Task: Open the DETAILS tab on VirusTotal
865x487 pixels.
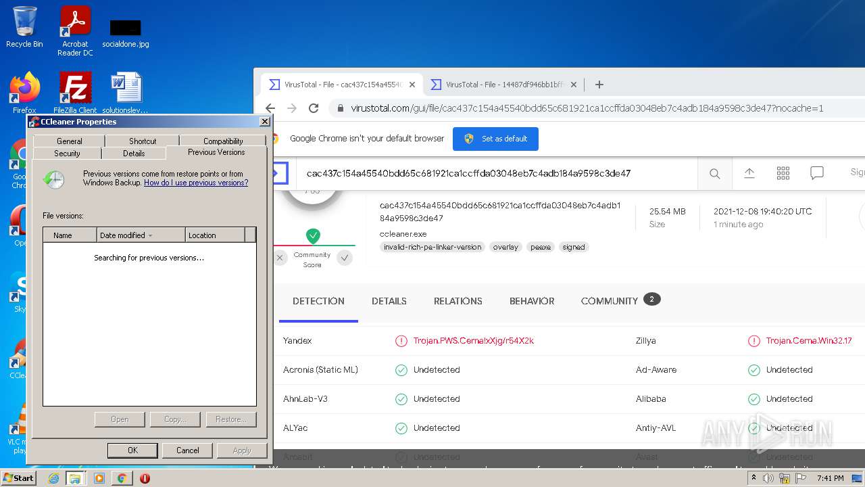Action: point(389,301)
